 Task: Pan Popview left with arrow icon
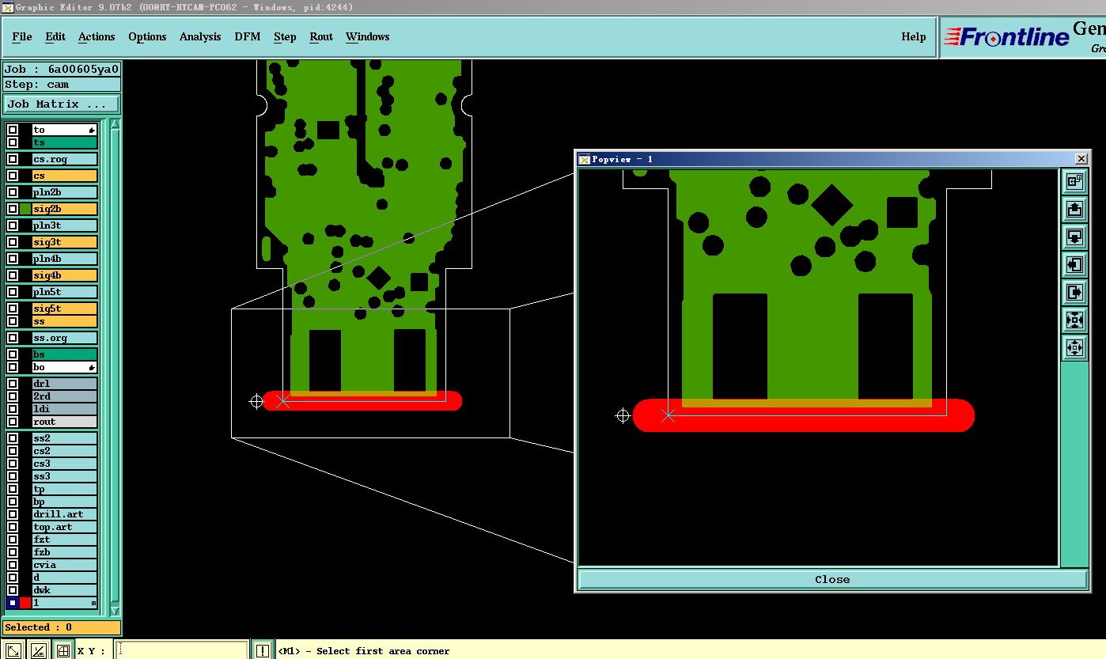[1074, 264]
